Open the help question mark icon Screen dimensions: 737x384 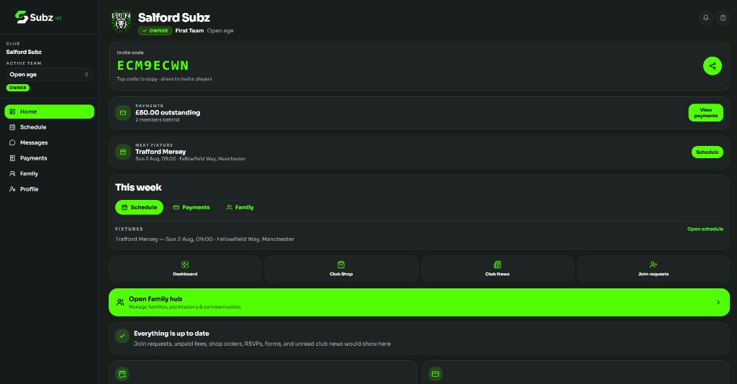coord(723,18)
